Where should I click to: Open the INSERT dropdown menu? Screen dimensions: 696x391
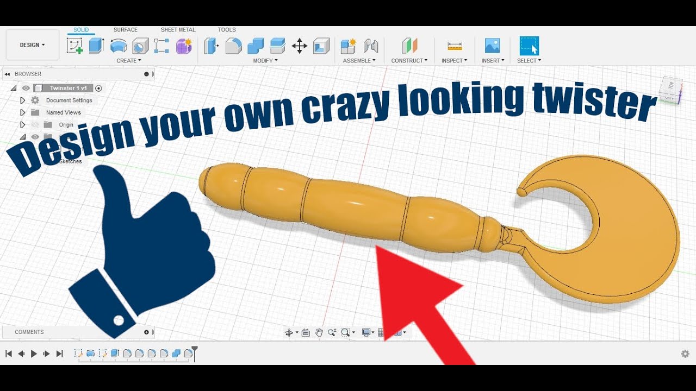coord(493,61)
